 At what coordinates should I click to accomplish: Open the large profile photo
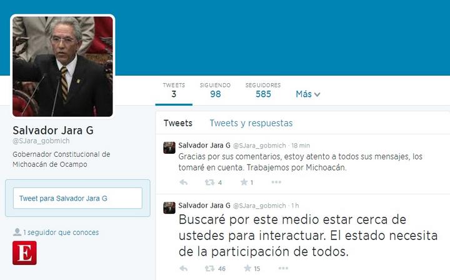pyautogui.click(x=62, y=66)
